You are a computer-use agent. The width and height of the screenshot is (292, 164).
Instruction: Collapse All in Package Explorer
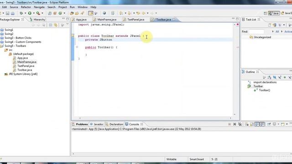[51, 25]
